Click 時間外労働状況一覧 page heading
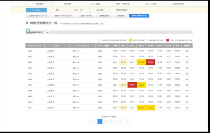Image resolution: width=210 pixels, height=133 pixels. pyautogui.click(x=44, y=23)
